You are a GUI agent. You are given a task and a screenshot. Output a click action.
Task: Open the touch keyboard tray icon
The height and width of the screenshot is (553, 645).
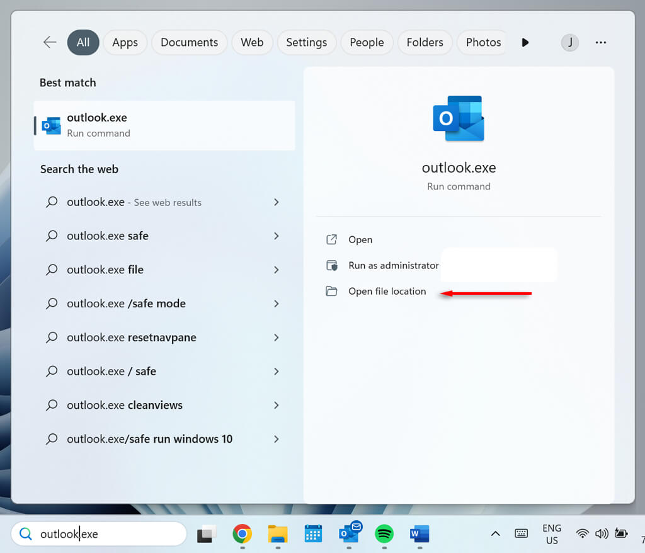click(x=521, y=533)
